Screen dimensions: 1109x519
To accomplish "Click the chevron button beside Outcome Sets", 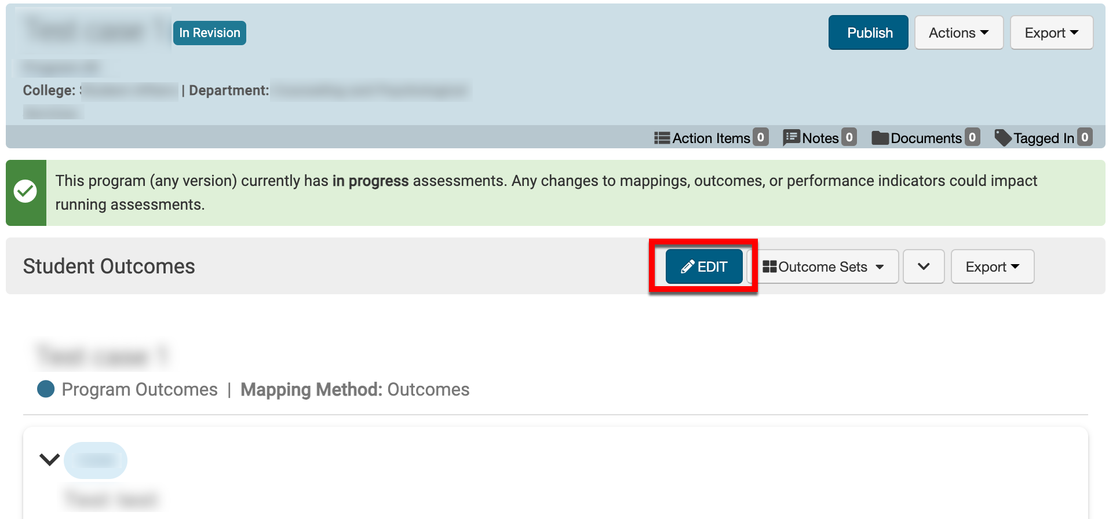I will pyautogui.click(x=924, y=266).
